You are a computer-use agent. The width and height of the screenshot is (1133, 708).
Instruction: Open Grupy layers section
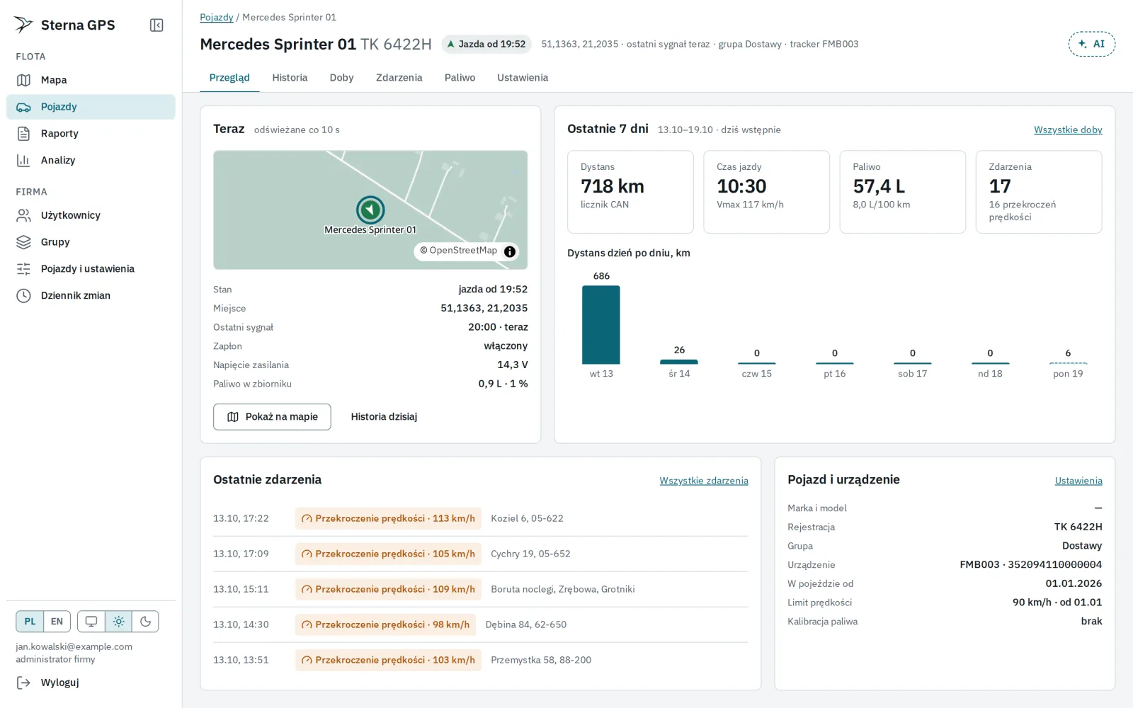pos(91,242)
